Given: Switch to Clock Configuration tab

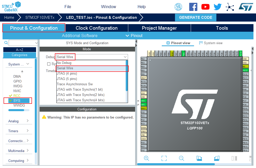Looking at the screenshot, I should [x=97, y=28].
